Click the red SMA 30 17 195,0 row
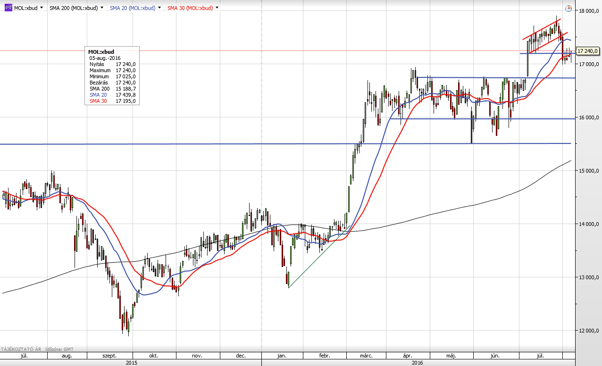Viewport: 602px width, 366px height. click(x=112, y=101)
